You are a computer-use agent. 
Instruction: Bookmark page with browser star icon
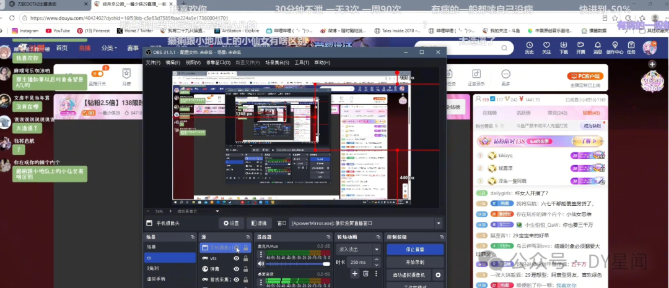coord(615,19)
